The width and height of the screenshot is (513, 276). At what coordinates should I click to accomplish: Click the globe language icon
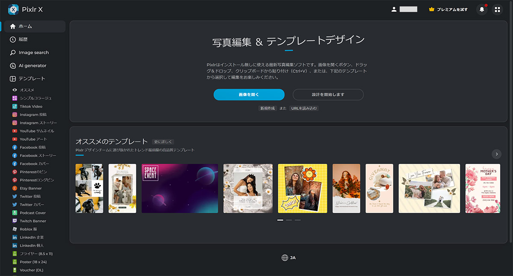pos(285,258)
